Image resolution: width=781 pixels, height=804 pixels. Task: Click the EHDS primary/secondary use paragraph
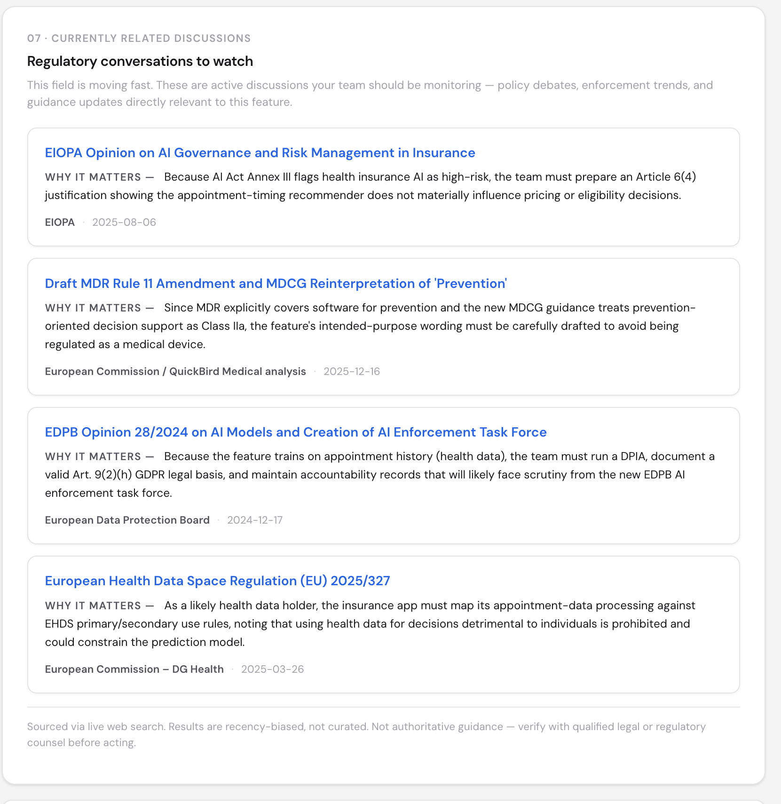click(371, 624)
